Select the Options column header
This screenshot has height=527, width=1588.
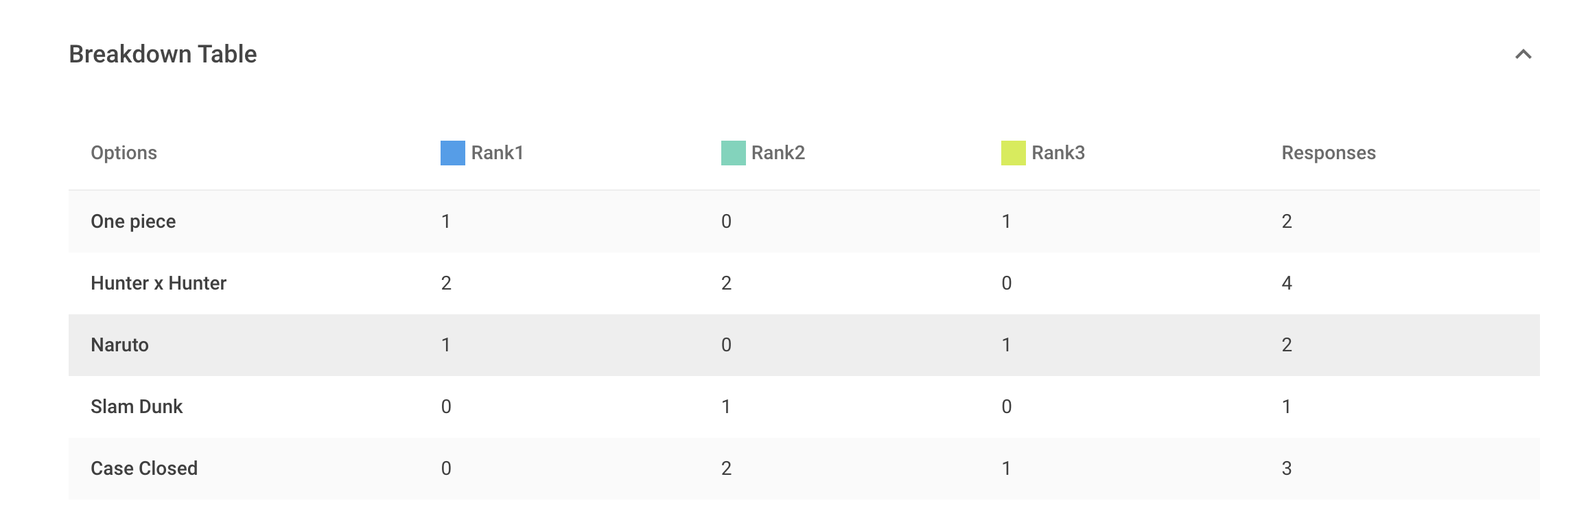pos(124,152)
